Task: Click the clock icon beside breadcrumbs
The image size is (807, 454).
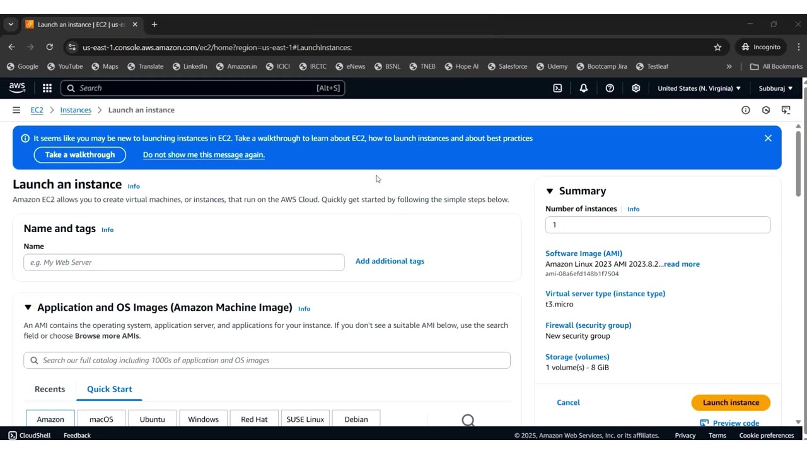Action: (766, 110)
